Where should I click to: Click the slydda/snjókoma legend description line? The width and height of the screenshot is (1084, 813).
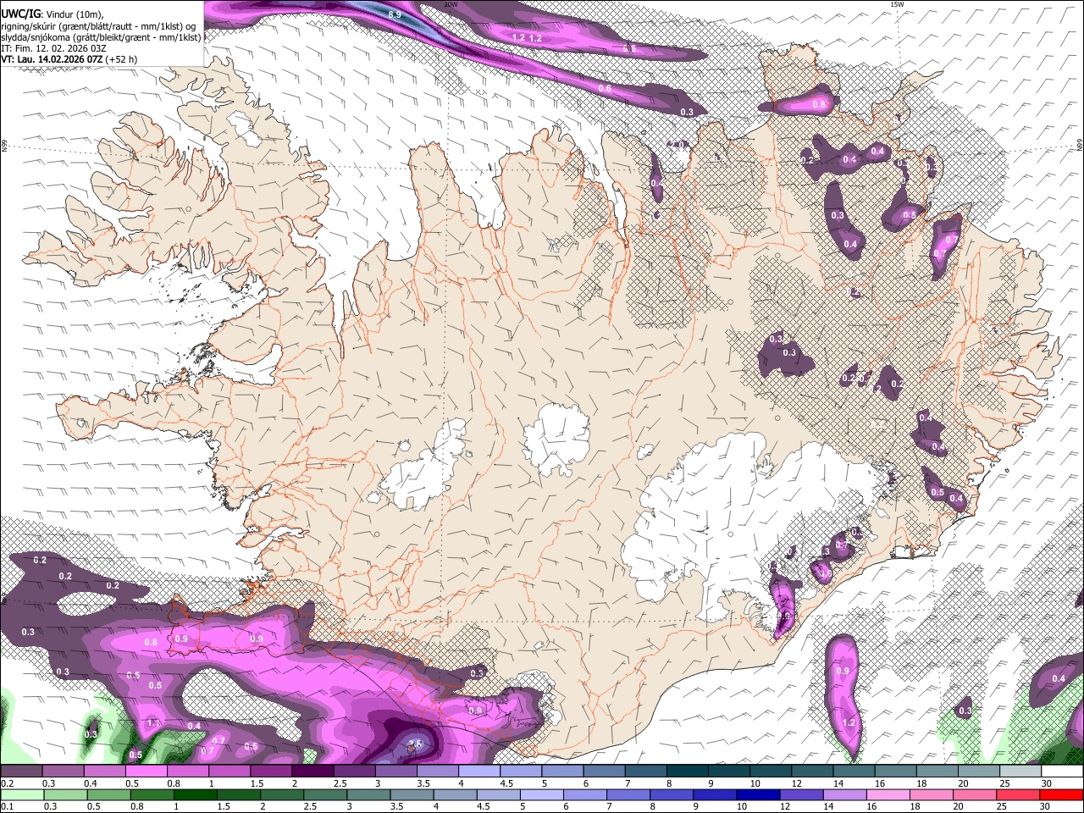click(102, 37)
